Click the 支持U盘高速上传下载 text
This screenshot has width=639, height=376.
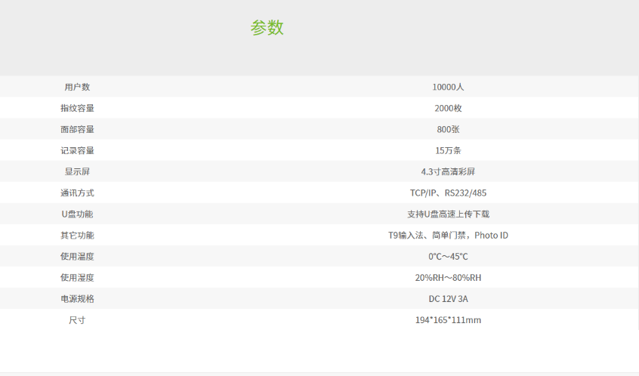pos(448,214)
